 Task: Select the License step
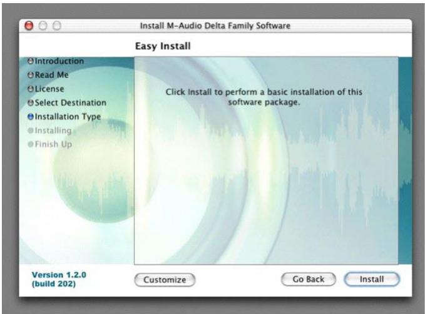[x=49, y=89]
